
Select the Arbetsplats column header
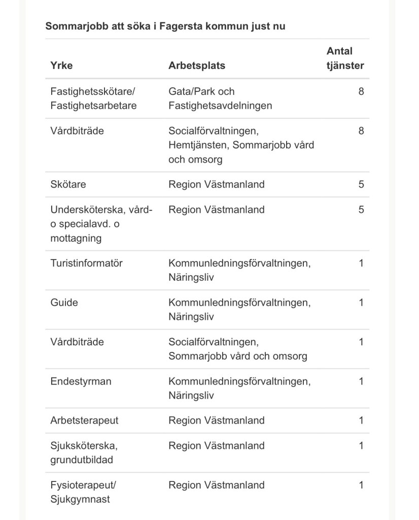coord(197,66)
